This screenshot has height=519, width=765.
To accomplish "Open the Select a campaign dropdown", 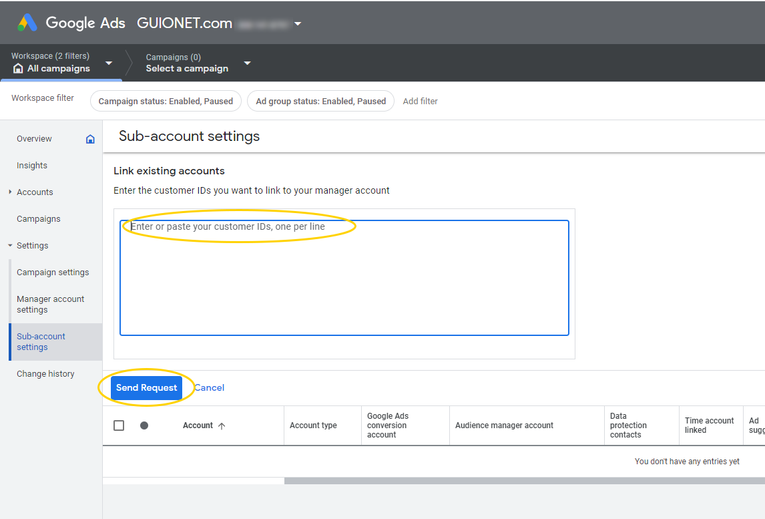I will pyautogui.click(x=248, y=63).
